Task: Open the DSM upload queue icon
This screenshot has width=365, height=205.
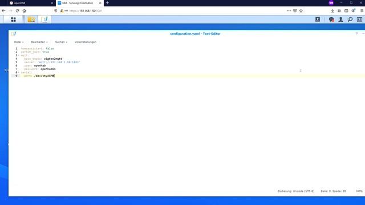Action: pyautogui.click(x=318, y=19)
